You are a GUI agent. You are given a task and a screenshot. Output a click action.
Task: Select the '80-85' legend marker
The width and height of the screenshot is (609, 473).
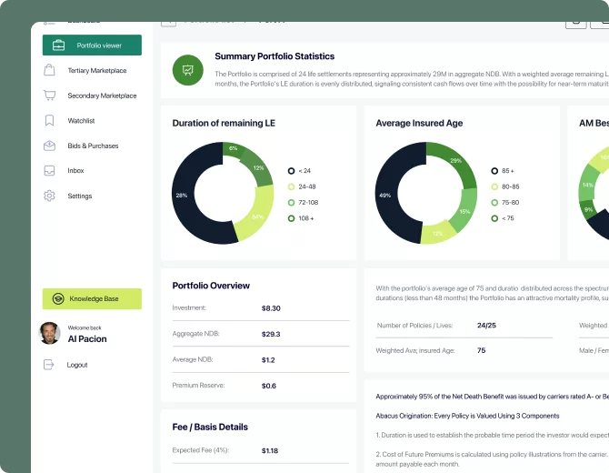[494, 186]
